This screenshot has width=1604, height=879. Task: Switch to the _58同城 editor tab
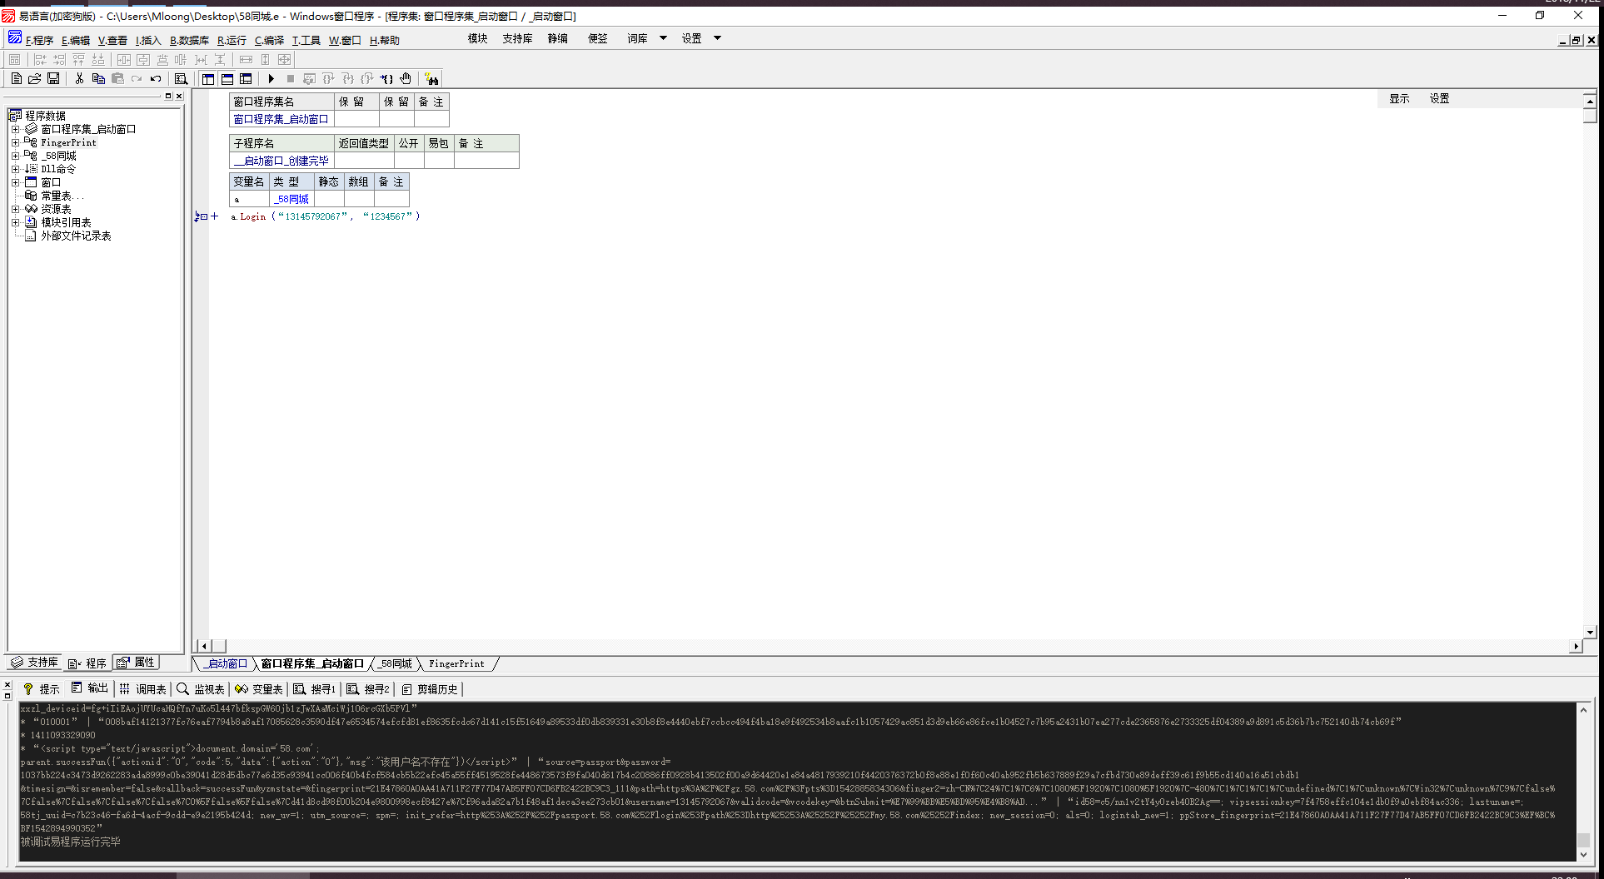pos(395,663)
